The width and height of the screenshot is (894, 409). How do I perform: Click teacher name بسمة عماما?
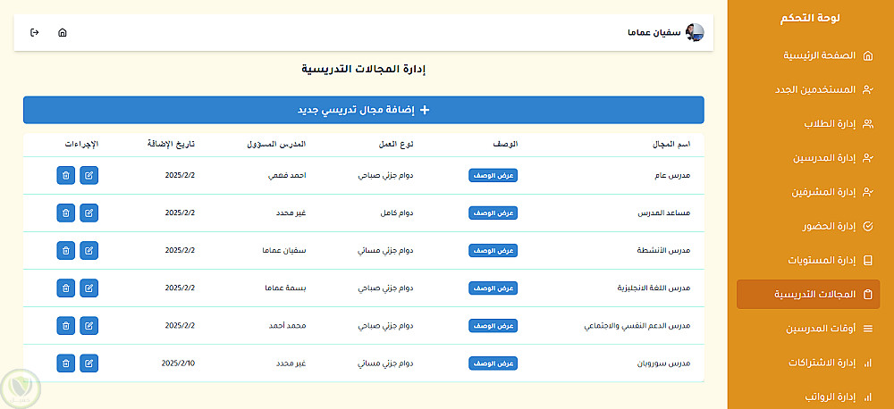(x=286, y=288)
